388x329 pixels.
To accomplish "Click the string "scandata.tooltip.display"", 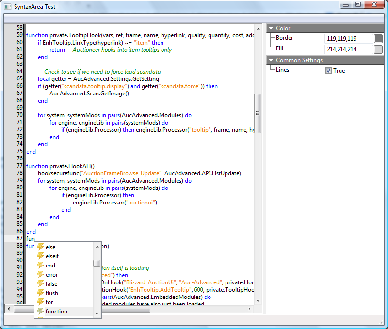I will pyautogui.click(x=95, y=86).
